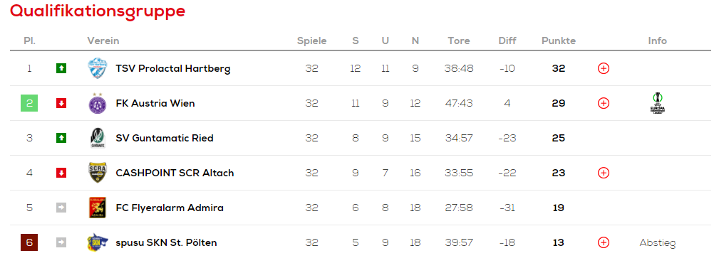Click red down arrow beside Austria Wien
This screenshot has width=714, height=263.
(61, 103)
